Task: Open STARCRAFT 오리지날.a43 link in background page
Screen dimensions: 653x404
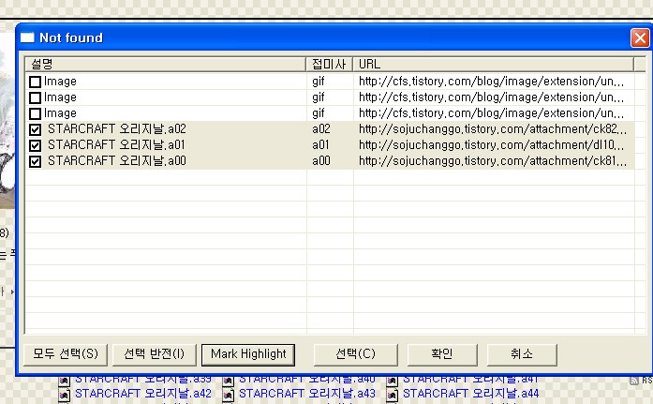Action: tap(307, 394)
